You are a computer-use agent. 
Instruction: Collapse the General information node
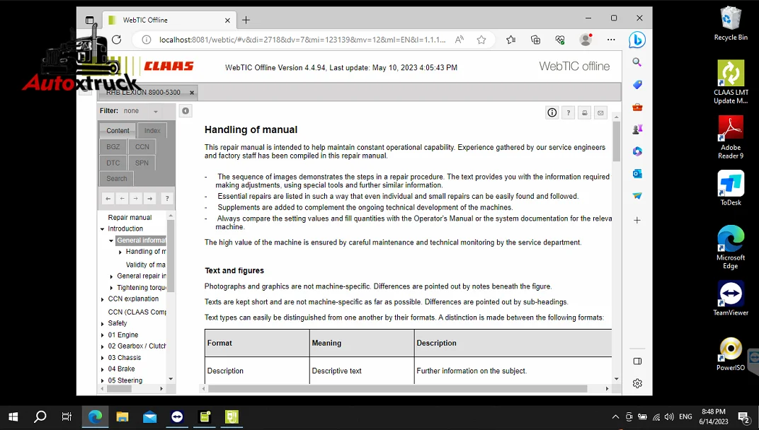tap(111, 240)
